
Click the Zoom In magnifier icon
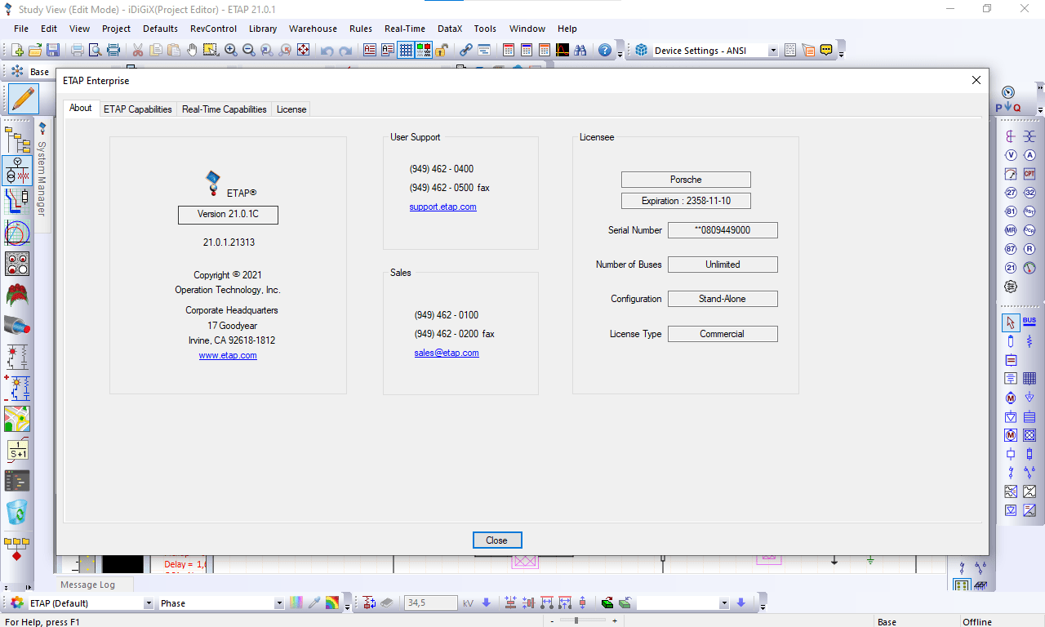[231, 51]
